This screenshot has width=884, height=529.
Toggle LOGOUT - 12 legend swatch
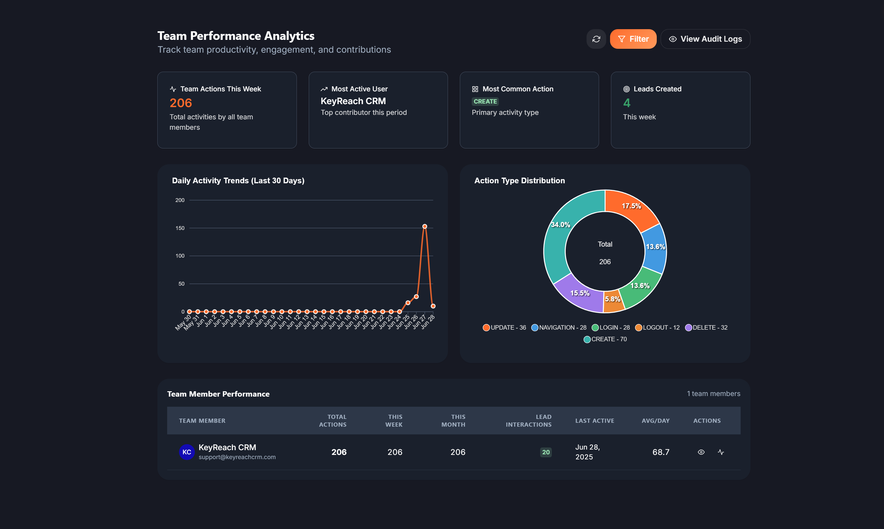[x=638, y=328]
